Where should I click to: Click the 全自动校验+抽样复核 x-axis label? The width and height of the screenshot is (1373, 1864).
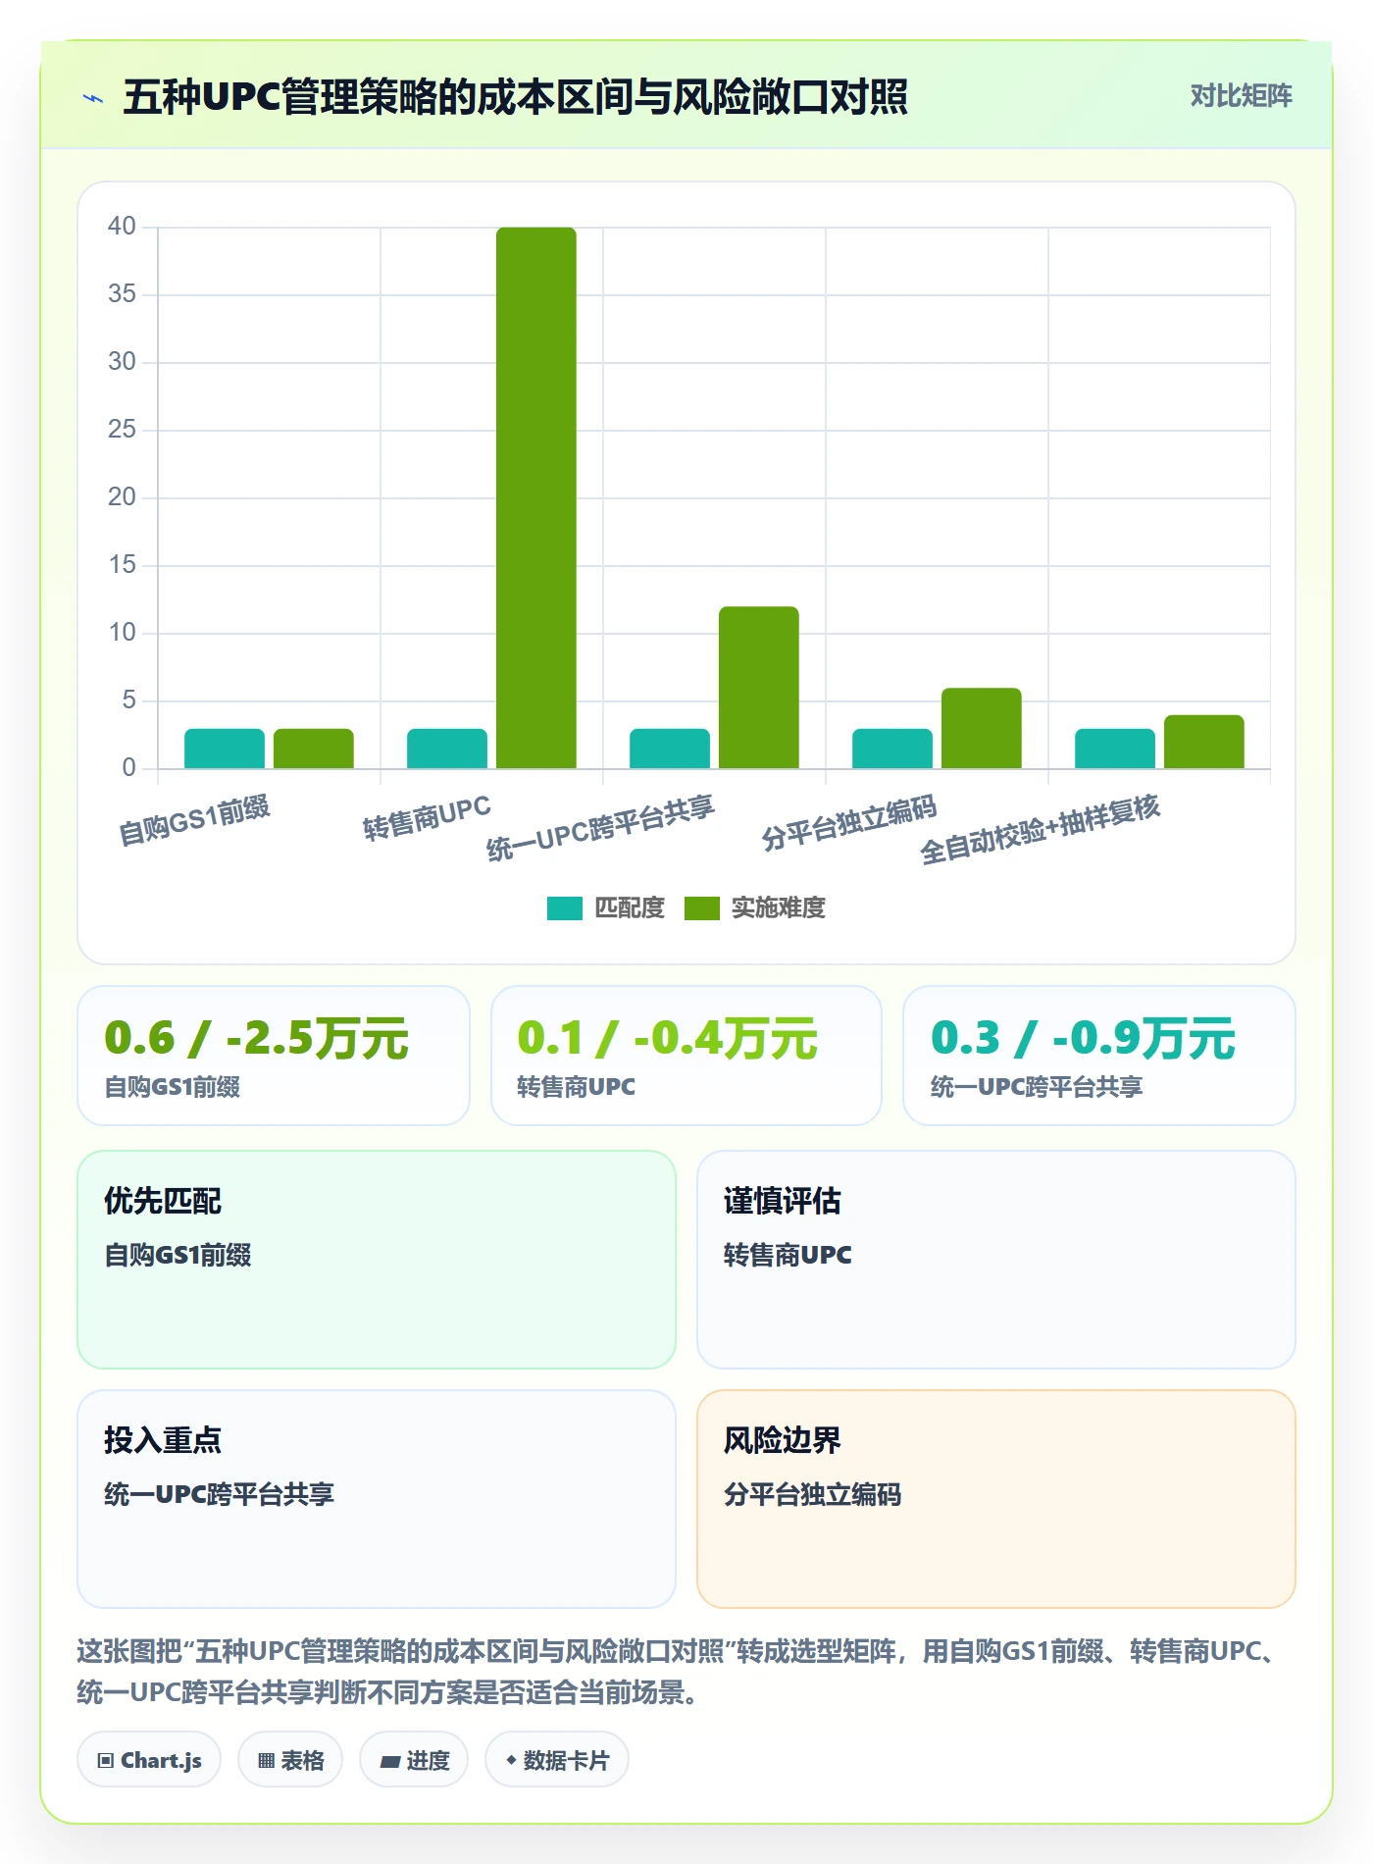(1041, 830)
